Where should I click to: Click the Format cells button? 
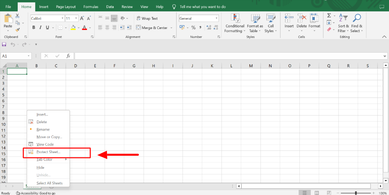point(314,24)
